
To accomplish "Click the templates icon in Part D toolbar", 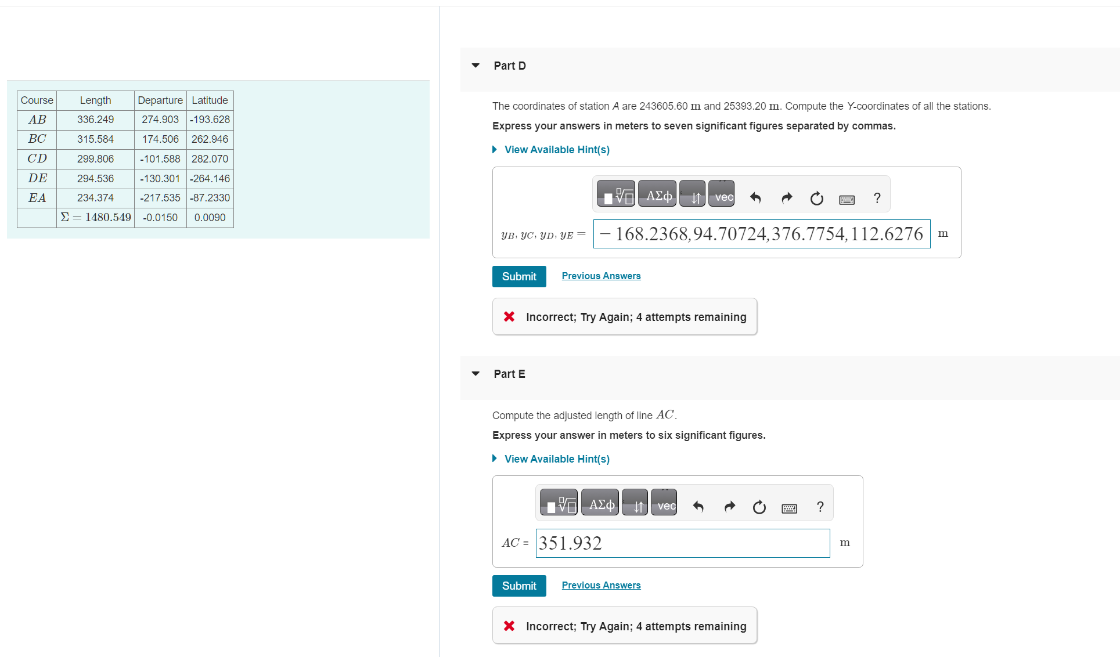I will tap(616, 194).
